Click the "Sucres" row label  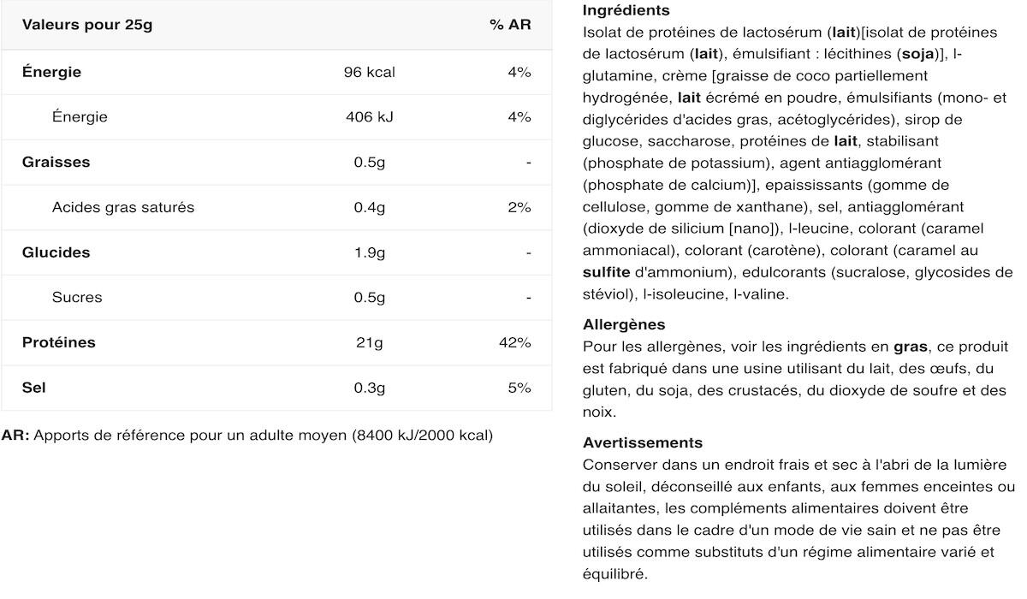coord(77,298)
